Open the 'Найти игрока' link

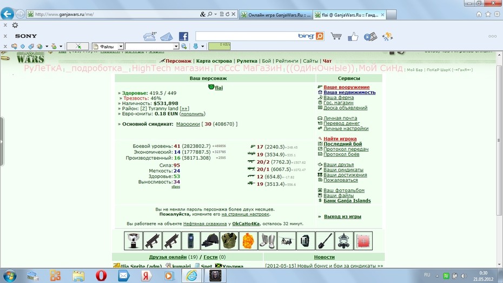(x=340, y=139)
